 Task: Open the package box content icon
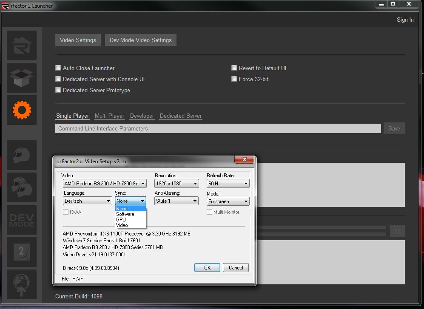pyautogui.click(x=22, y=78)
